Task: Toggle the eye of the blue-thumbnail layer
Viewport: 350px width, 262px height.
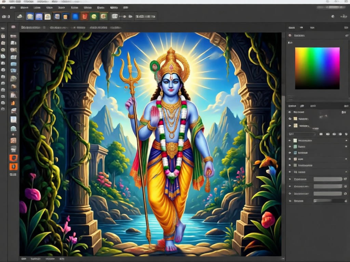Action: [290, 153]
